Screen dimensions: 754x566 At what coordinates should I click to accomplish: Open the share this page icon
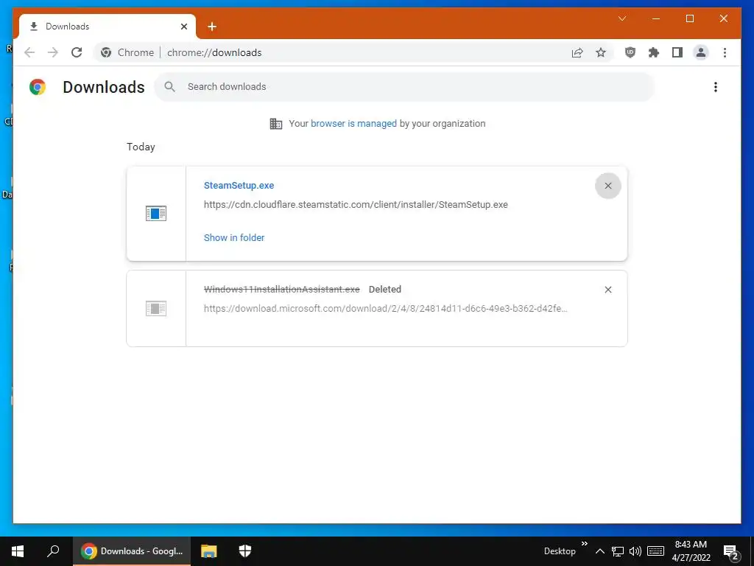point(577,52)
